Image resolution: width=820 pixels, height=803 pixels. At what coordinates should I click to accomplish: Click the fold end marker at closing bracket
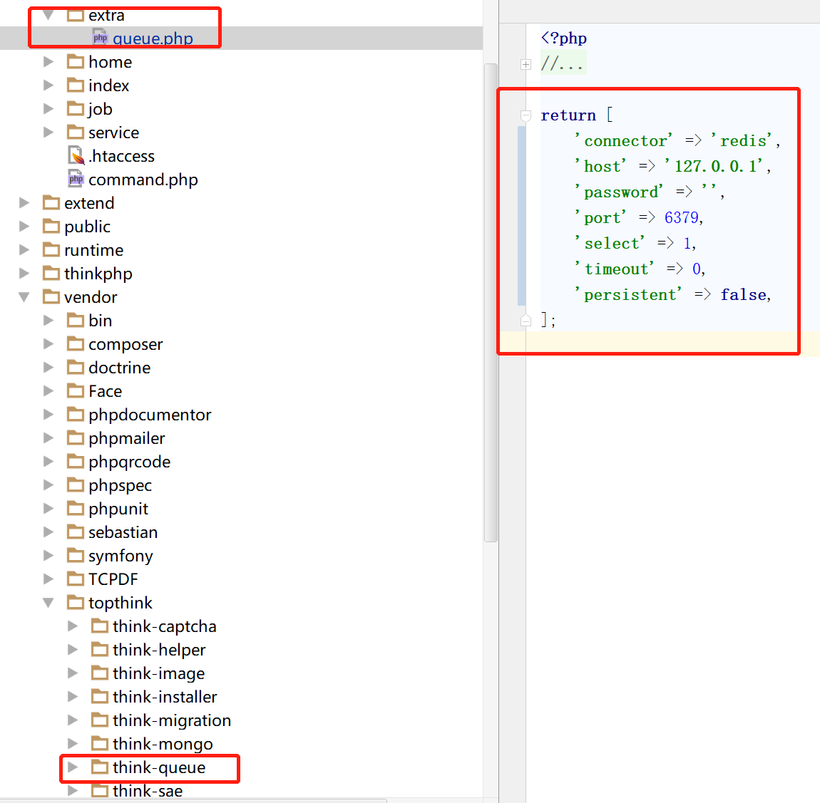(x=526, y=320)
